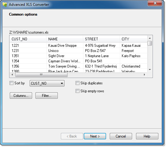Enable the Sort by checkbox
Viewport: 166px width, 147px height.
click(11, 83)
